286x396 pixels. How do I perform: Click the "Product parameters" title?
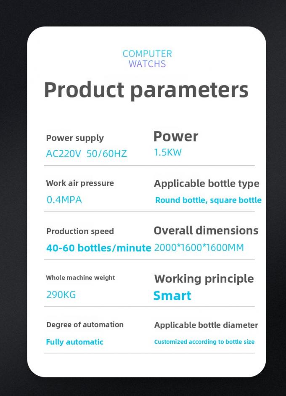(x=146, y=90)
